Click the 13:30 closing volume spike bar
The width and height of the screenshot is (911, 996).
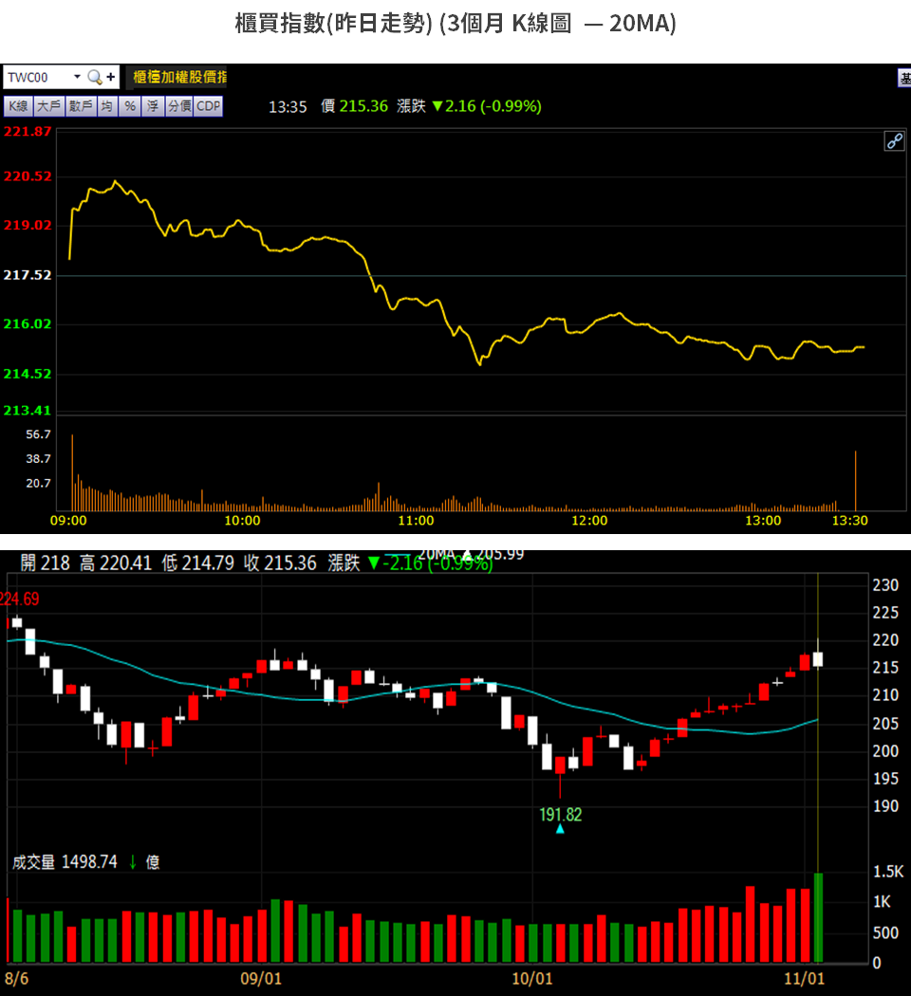[856, 481]
